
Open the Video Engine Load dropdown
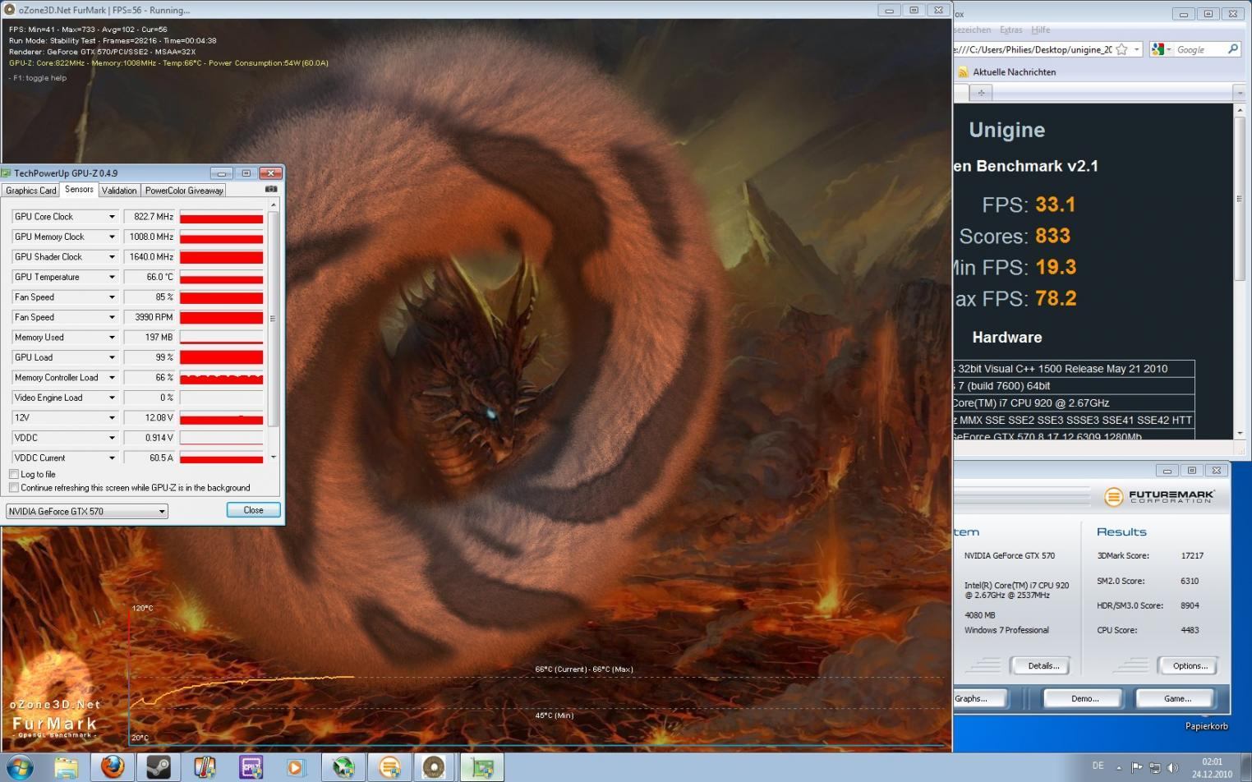112,398
